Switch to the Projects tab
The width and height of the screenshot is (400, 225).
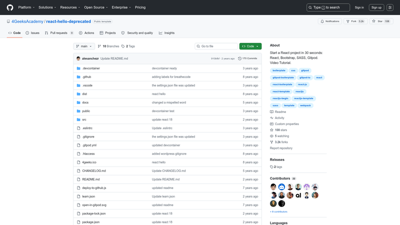(107, 33)
